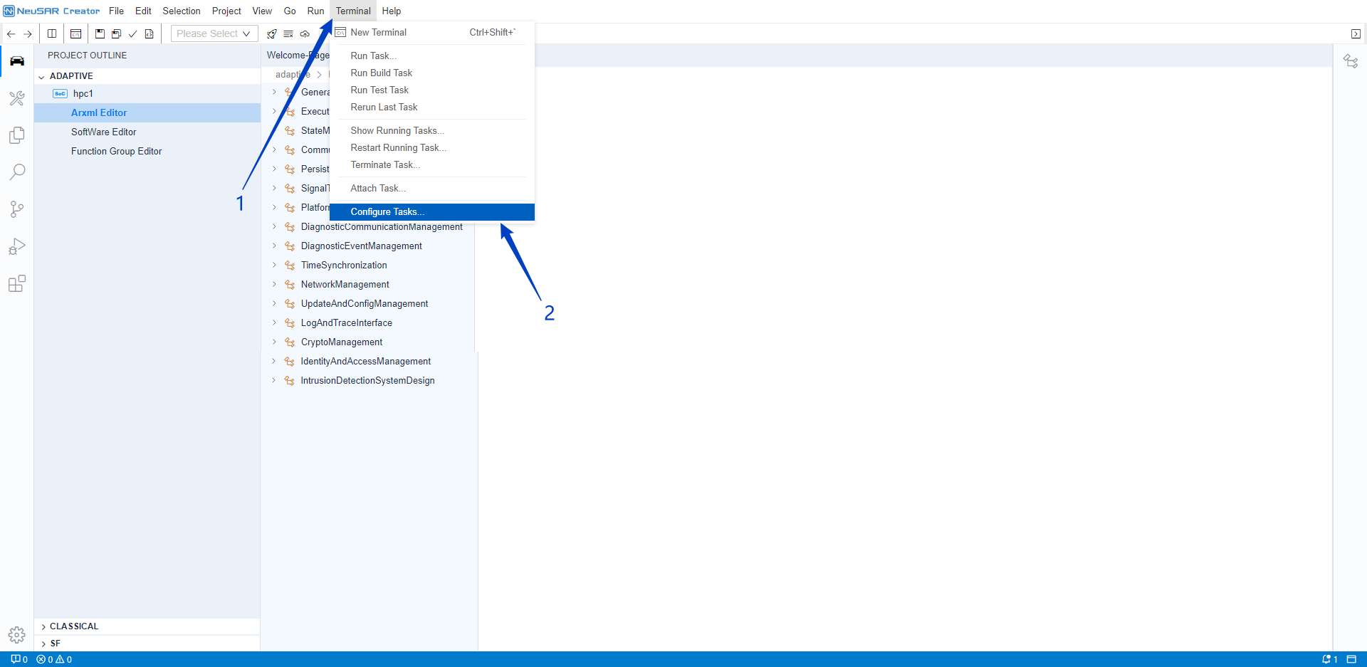Open the Run and Debug sidebar icon

coord(17,246)
